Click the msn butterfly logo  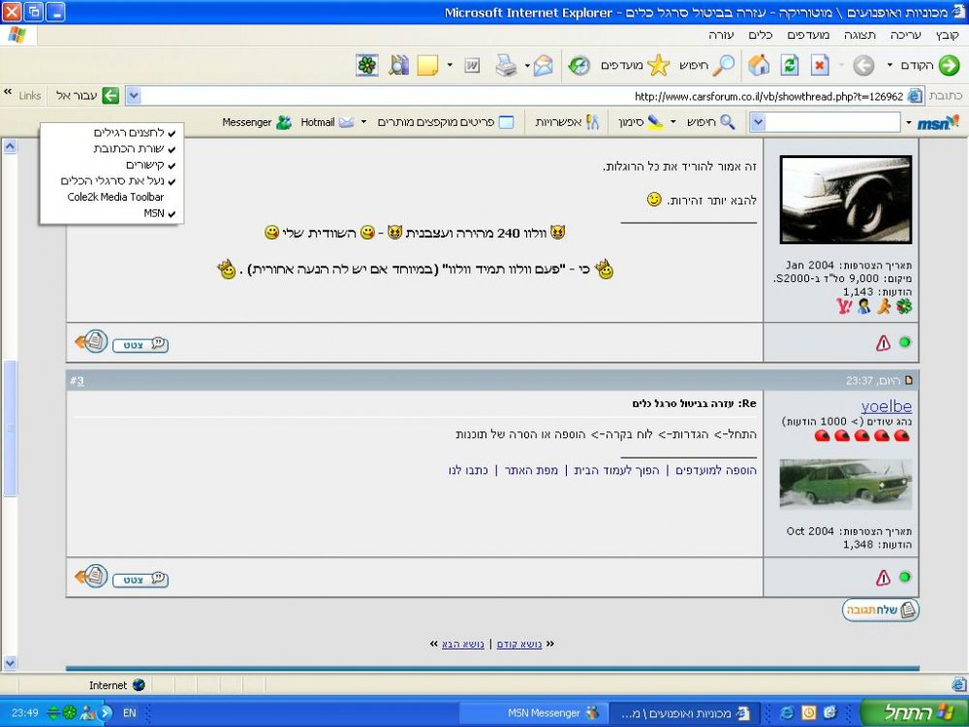pyautogui.click(x=938, y=123)
